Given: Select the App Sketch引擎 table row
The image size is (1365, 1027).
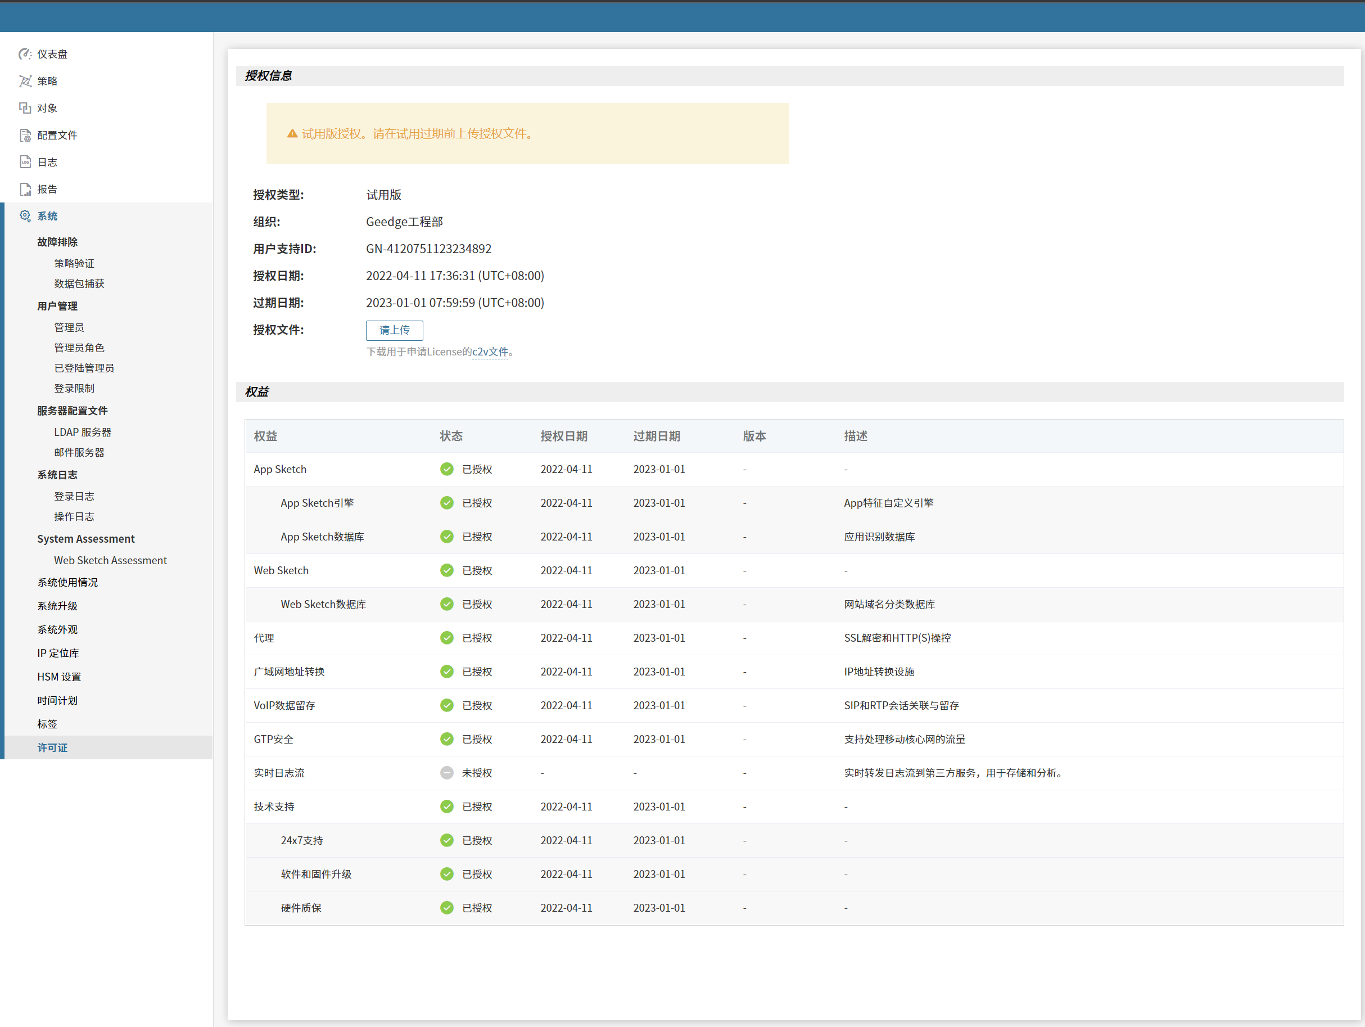Looking at the screenshot, I should click(317, 503).
